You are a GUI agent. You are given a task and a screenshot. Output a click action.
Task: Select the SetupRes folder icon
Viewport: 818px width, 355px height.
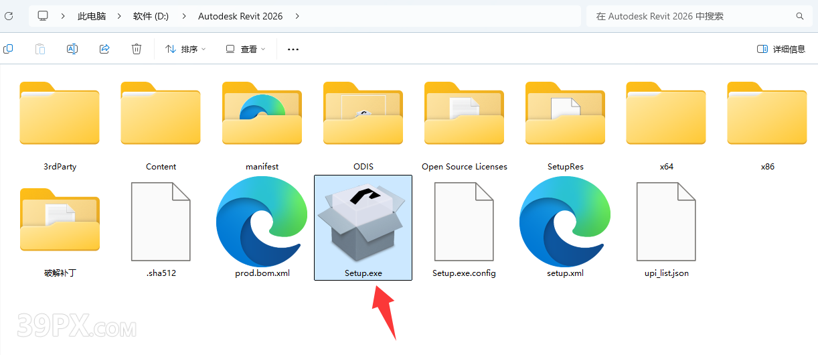click(x=565, y=113)
